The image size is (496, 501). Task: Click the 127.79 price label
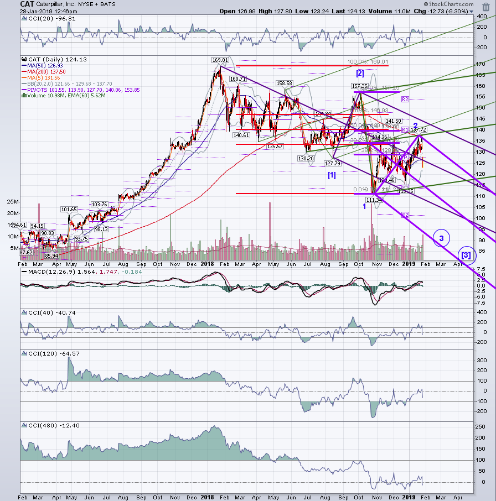pos(332,164)
